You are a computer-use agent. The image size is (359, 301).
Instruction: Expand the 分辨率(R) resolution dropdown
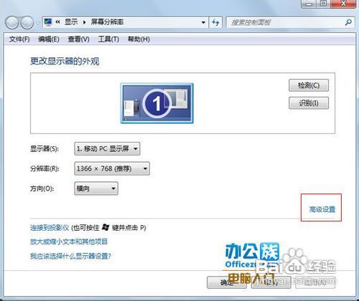[112, 168]
